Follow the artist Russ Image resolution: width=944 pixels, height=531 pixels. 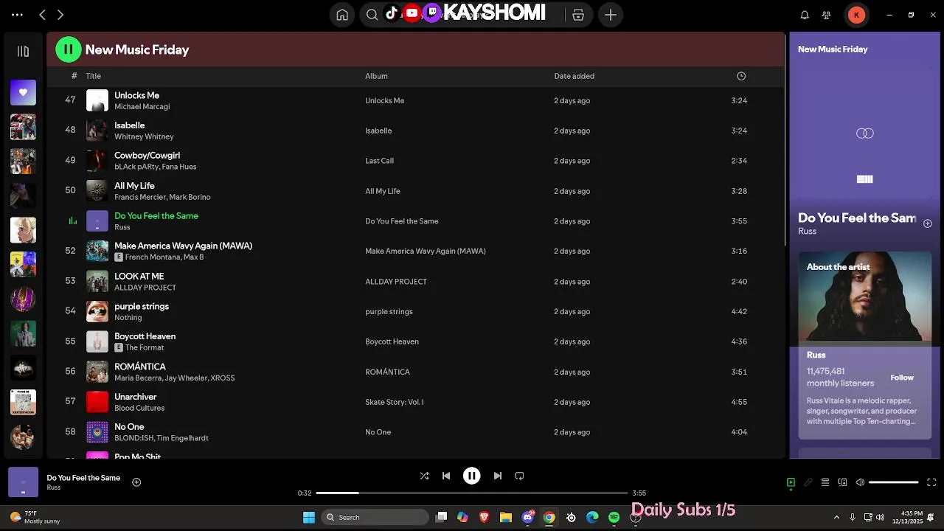pos(902,378)
